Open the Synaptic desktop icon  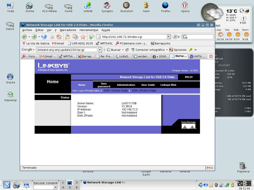[x=107, y=7]
